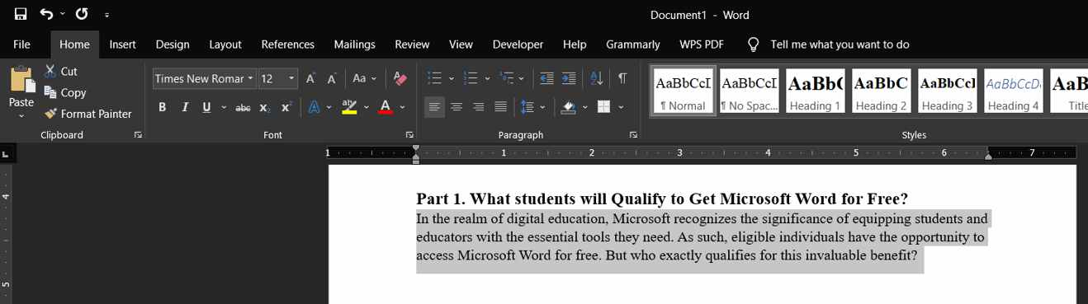The image size is (1088, 304).
Task: Open the font size dropdown
Action: [292, 78]
